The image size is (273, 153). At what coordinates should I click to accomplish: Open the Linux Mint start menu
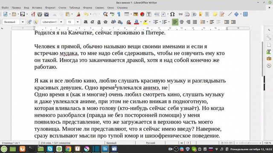pos(4,149)
